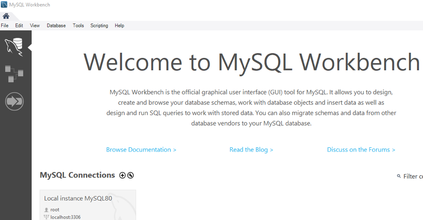
Task: Open MySQL Connections view in sidebar
Action: 14,47
